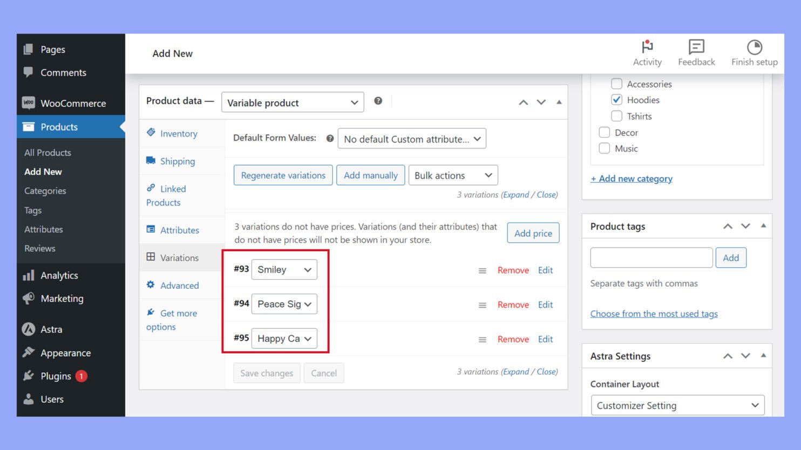Open Categories in the Products menu

45,191
